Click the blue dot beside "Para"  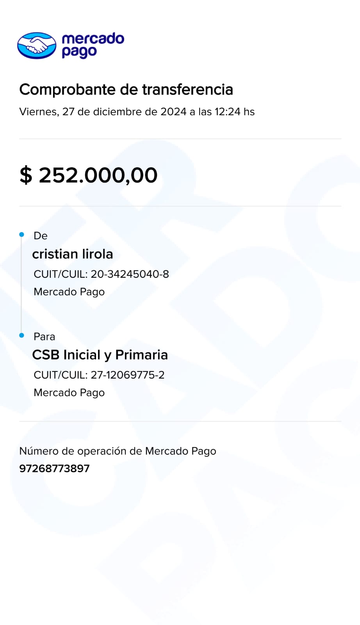pos(22,335)
